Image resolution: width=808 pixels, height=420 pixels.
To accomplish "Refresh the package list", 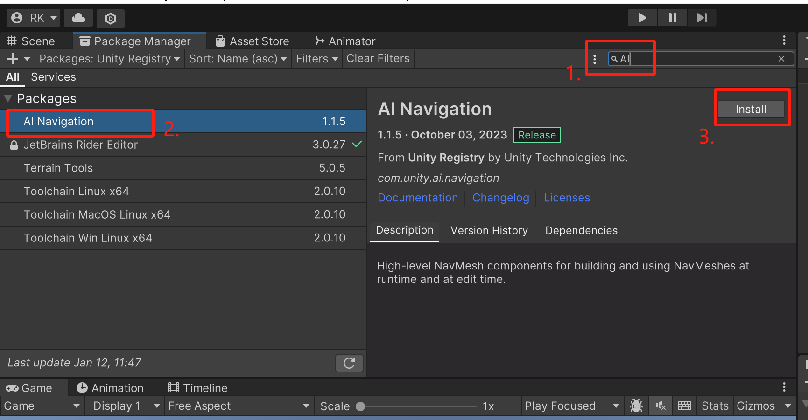I will tap(349, 363).
